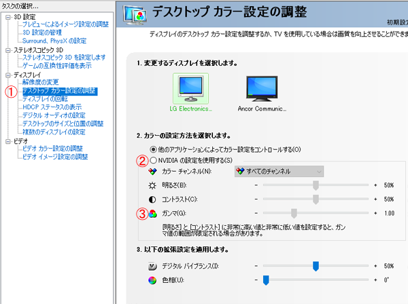Viewport: 408px width, 304px height.
Task: Click the color channel RGB gems icon
Action: click(x=152, y=172)
